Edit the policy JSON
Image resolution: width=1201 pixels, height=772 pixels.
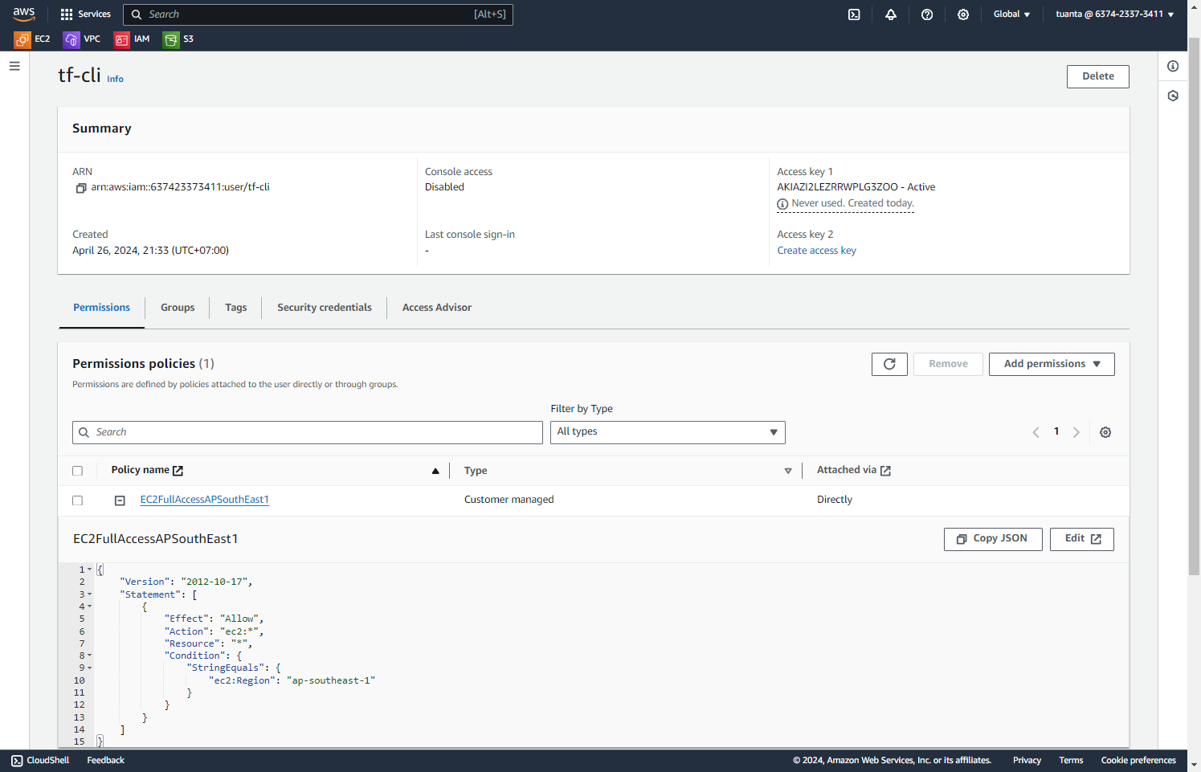1082,539
